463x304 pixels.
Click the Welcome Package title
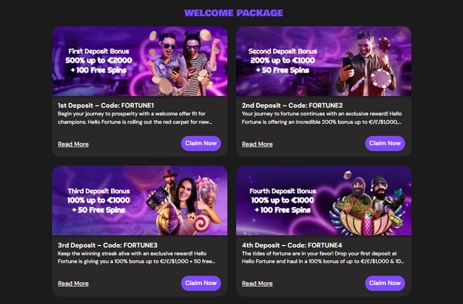click(x=233, y=13)
